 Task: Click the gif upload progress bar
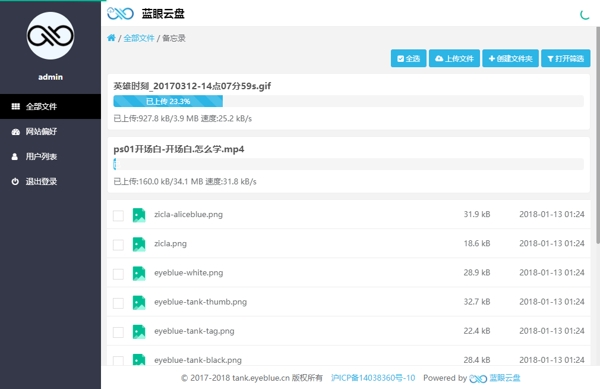348,101
